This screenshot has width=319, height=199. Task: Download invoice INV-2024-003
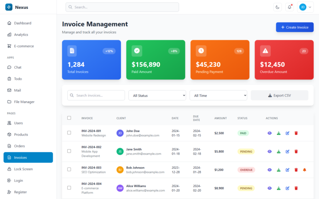[x=279, y=170]
